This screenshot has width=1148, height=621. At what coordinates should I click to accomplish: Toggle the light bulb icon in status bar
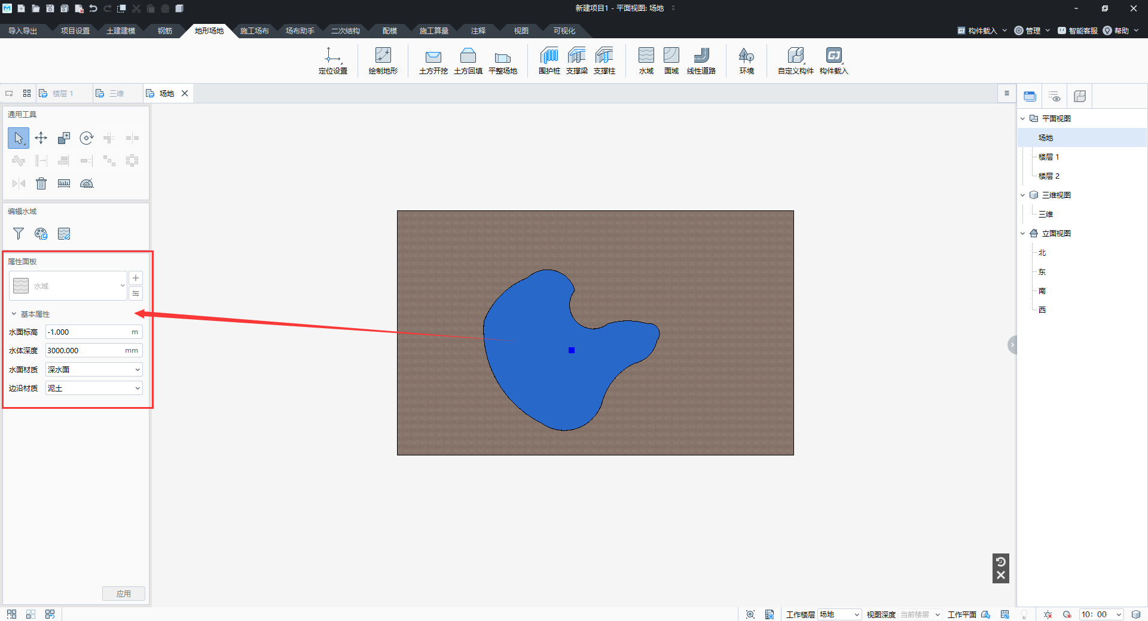tap(1024, 614)
